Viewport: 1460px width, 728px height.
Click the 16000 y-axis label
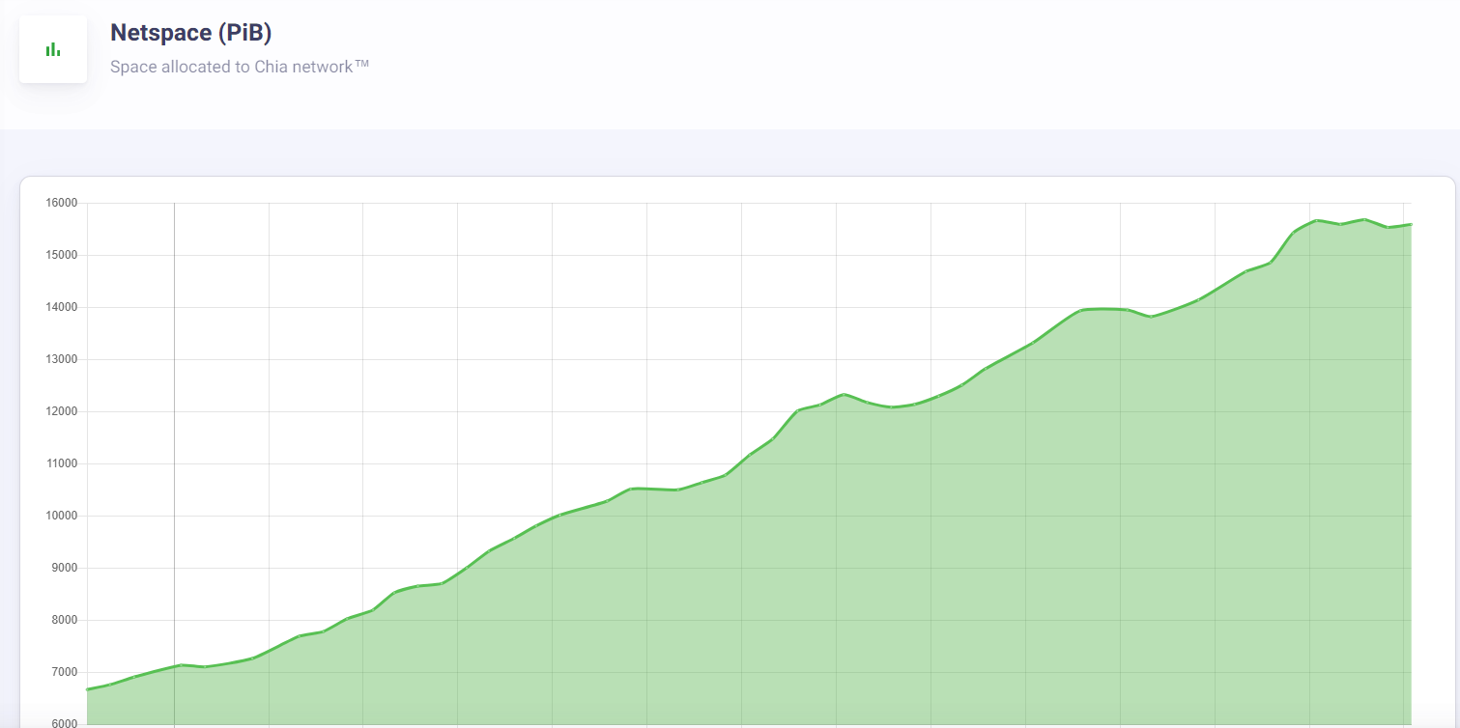(x=61, y=203)
